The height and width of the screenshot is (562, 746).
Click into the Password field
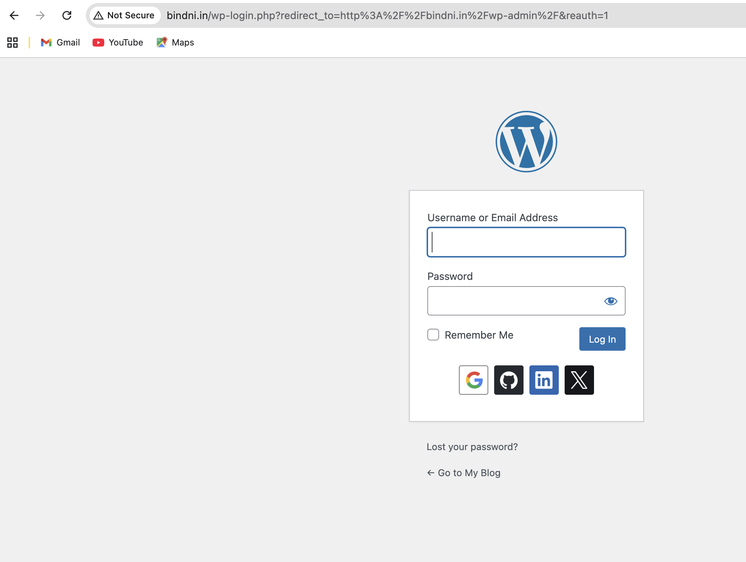pyautogui.click(x=514, y=301)
